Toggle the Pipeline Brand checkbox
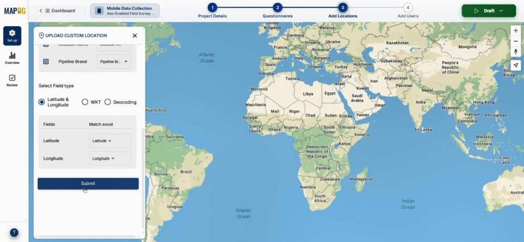524x242 pixels. click(46, 61)
